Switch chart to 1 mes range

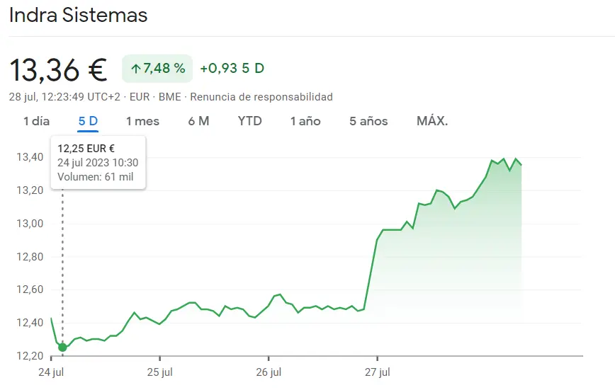[x=142, y=121]
